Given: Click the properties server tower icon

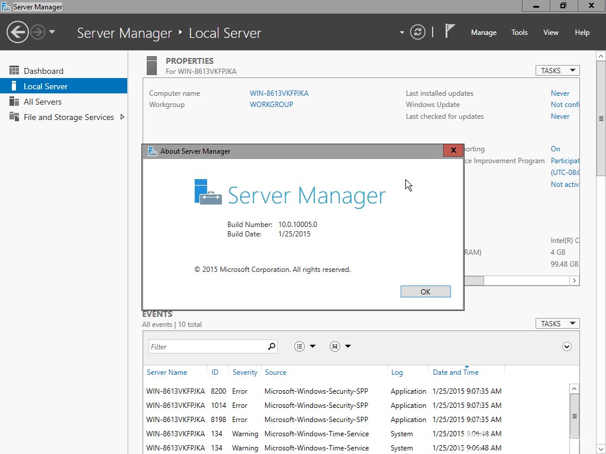Looking at the screenshot, I should [x=151, y=65].
